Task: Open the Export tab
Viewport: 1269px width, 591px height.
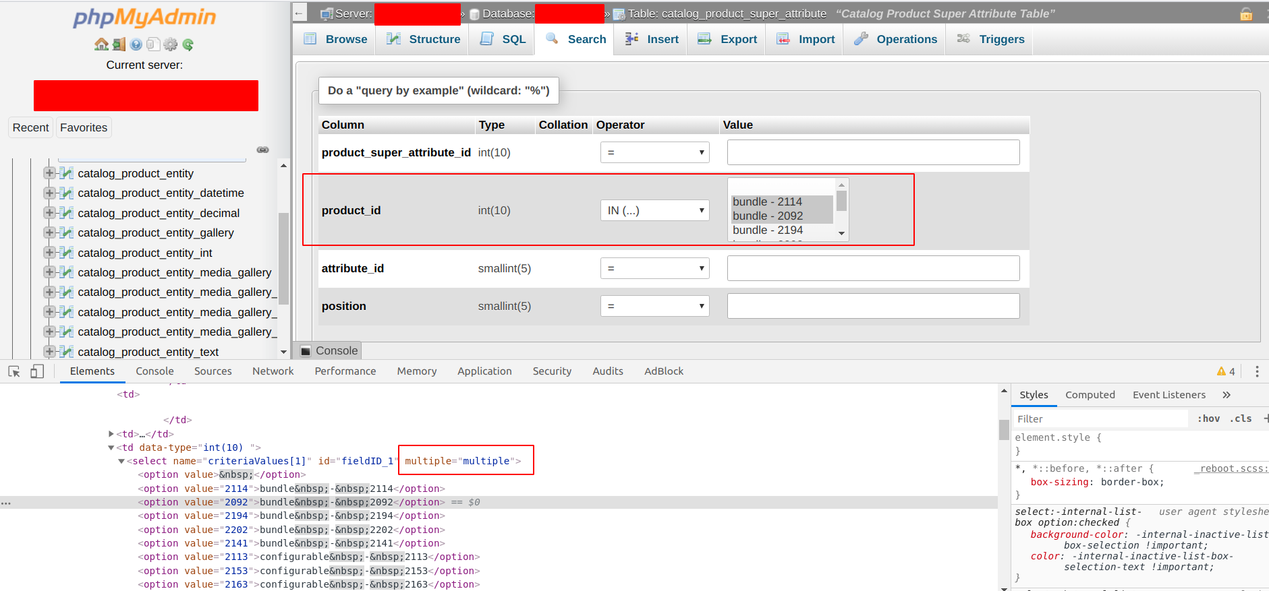Action: click(727, 39)
